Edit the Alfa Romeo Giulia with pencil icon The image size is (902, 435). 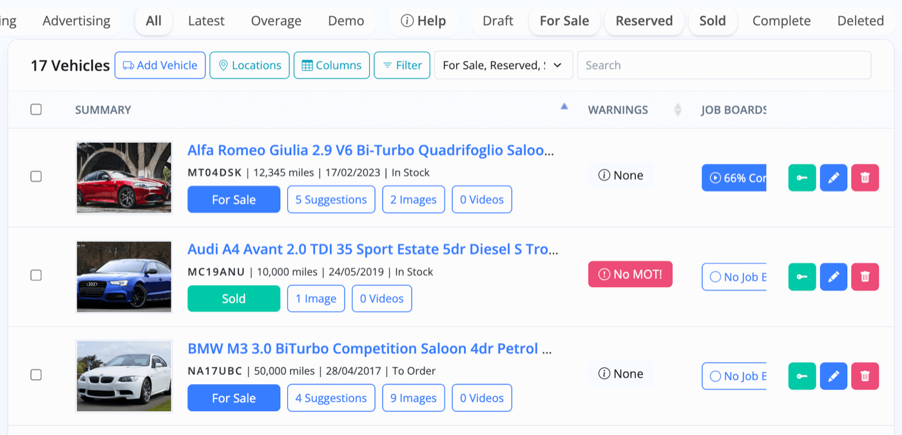click(834, 178)
